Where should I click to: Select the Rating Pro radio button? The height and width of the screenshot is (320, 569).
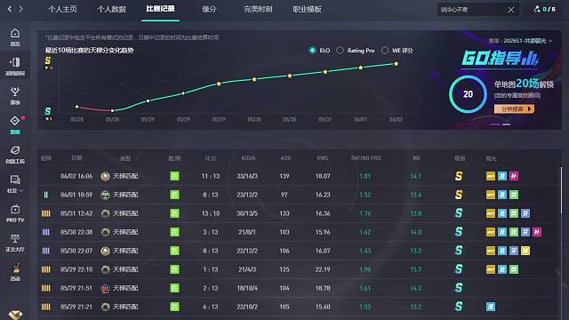(x=340, y=51)
